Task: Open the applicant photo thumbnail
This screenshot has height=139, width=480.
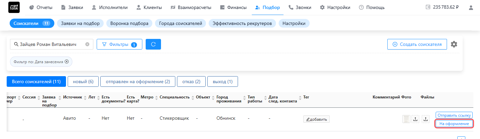Action: (406, 119)
